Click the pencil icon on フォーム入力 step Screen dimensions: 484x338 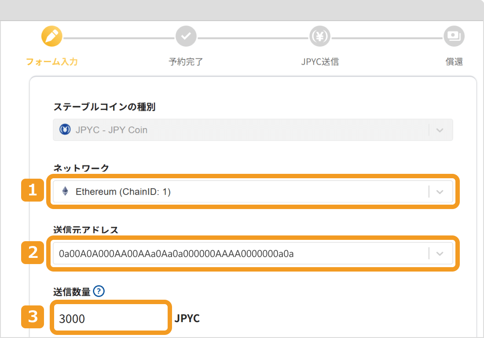point(52,36)
